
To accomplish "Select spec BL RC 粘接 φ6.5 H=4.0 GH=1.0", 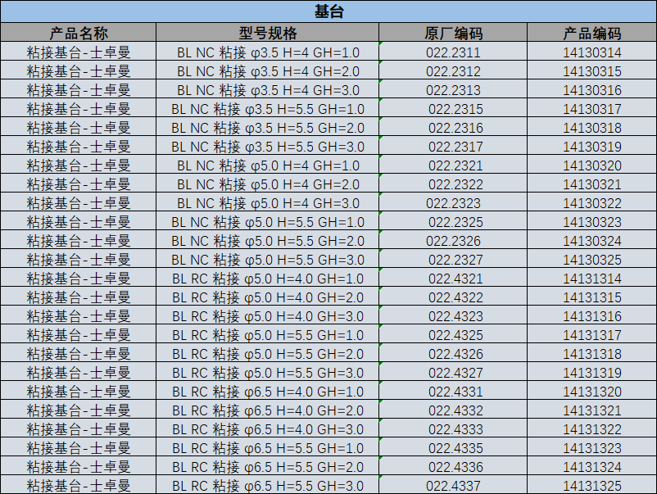I will 268,391.
